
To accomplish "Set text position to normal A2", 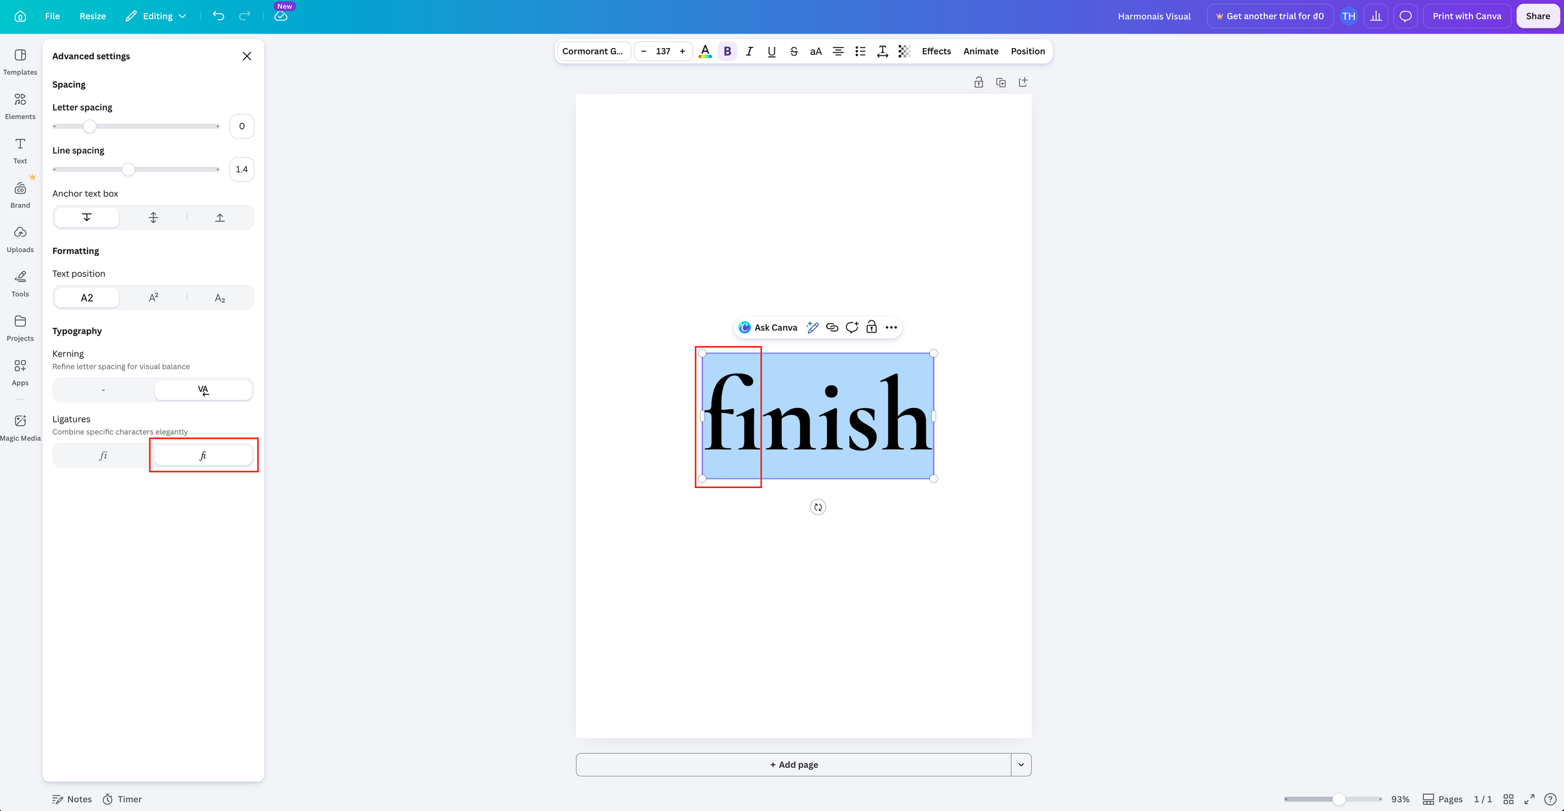I will 87,298.
